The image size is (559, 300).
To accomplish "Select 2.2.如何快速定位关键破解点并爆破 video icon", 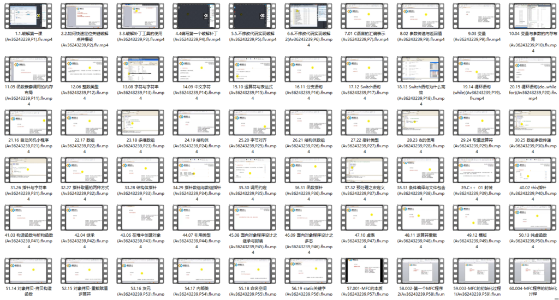I will [85, 16].
